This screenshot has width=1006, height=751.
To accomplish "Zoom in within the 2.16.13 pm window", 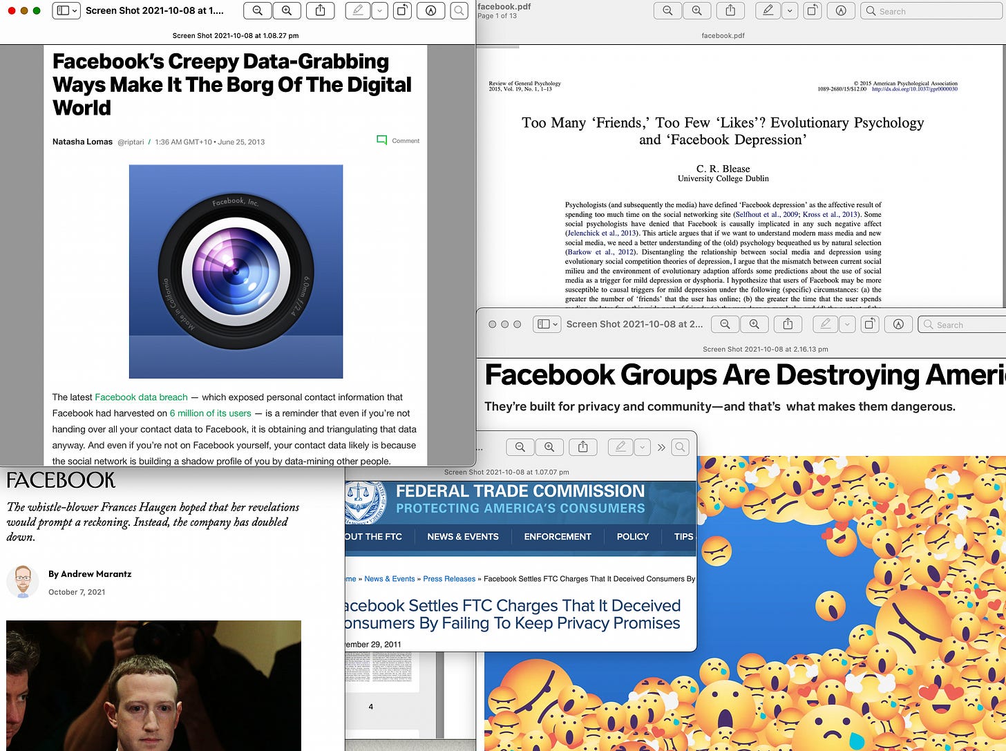I will [x=754, y=324].
